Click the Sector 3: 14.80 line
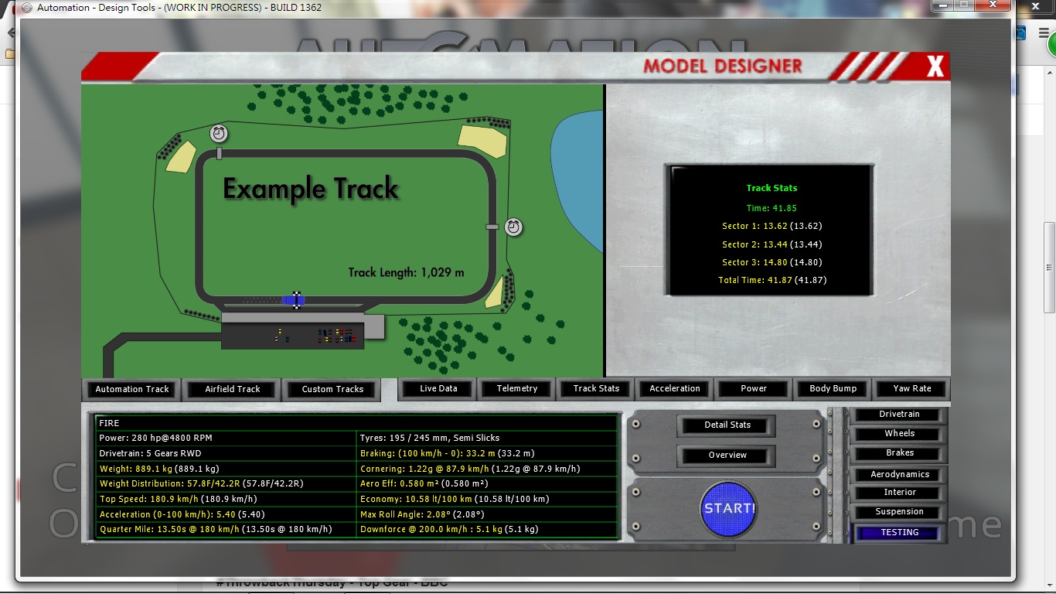Image resolution: width=1056 pixels, height=594 pixels. 772,262
